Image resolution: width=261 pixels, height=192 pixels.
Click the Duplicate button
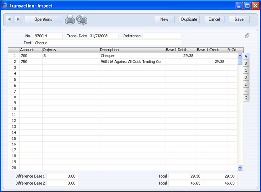[189, 19]
